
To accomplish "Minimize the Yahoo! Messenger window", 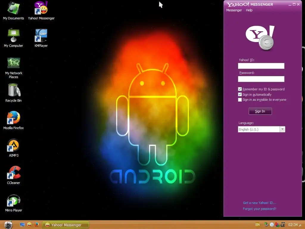I will [x=290, y=4].
